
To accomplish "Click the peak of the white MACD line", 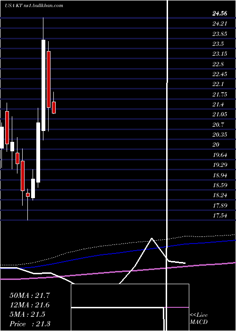I will tap(152, 238).
